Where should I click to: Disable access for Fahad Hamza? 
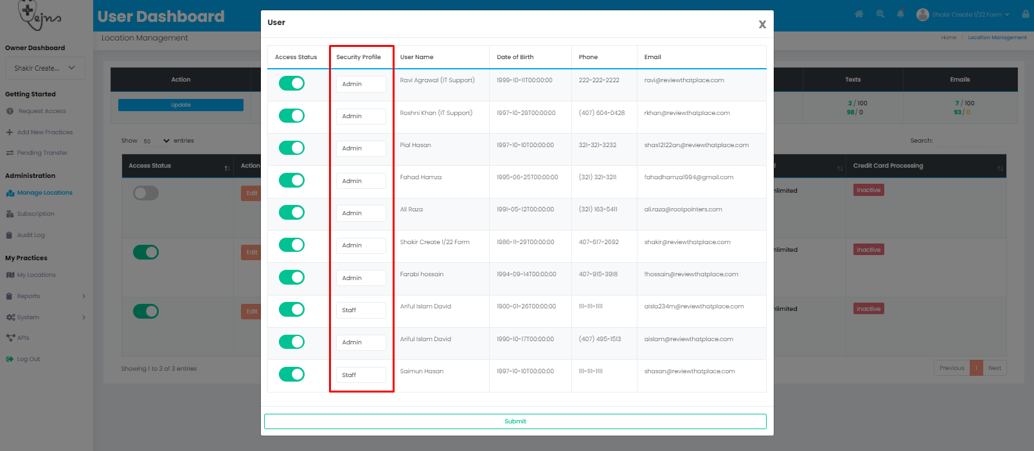(292, 181)
